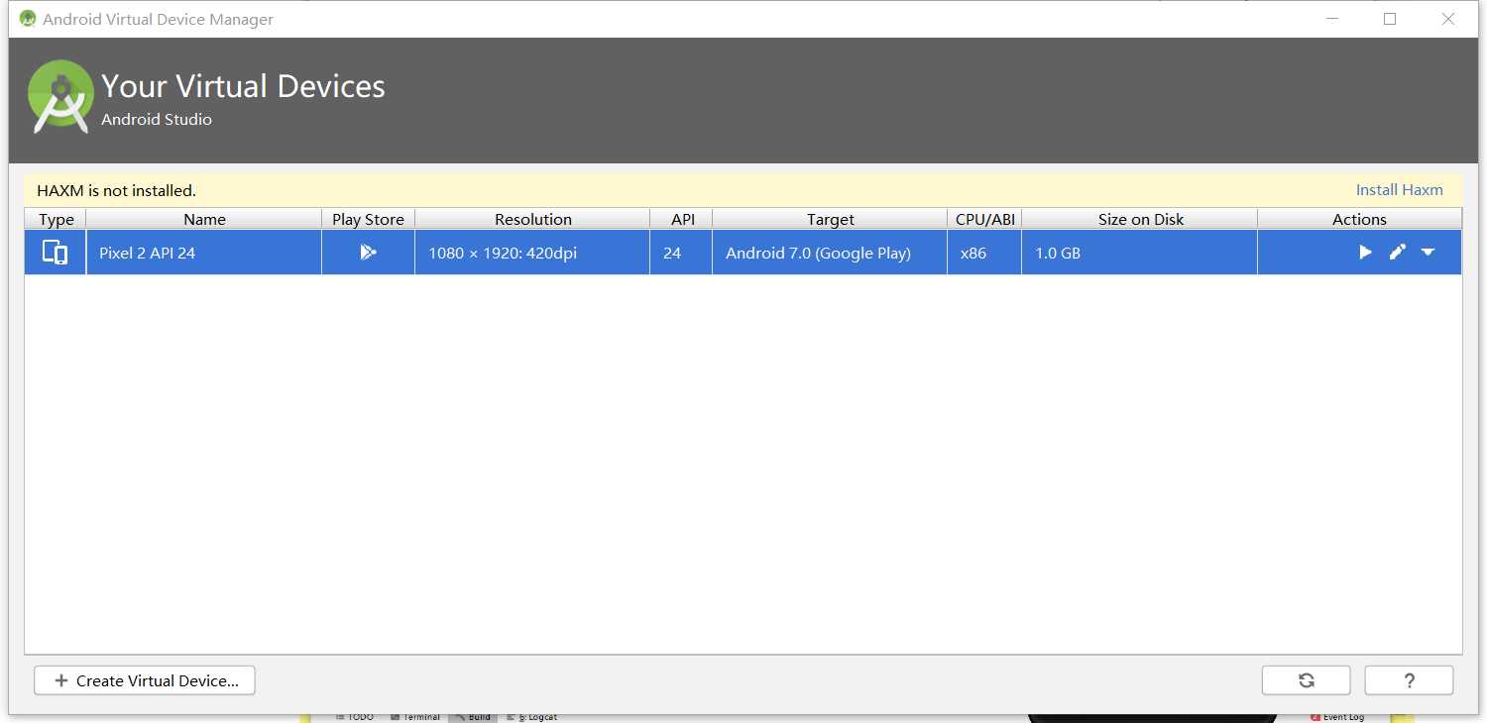Click the HAXM is not installed message
This screenshot has width=1487, height=723.
(116, 190)
